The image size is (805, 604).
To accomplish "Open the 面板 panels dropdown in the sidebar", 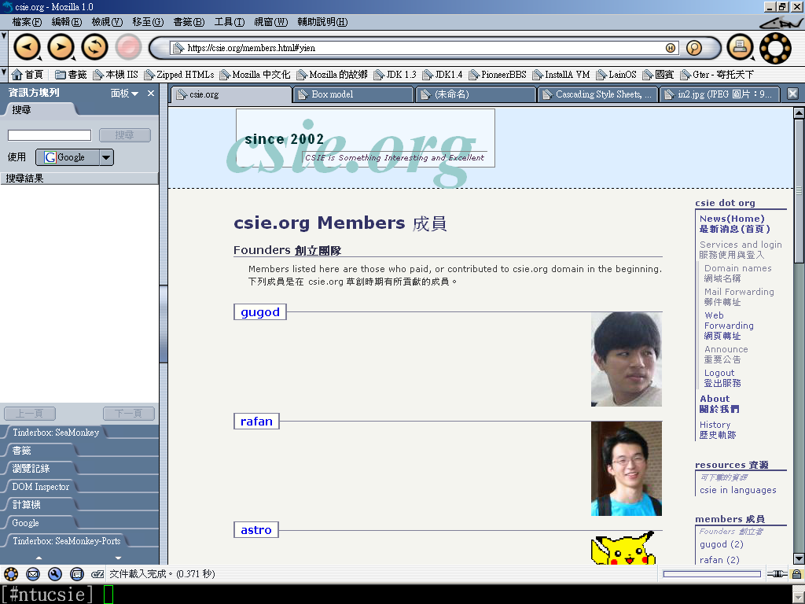I will (x=125, y=93).
